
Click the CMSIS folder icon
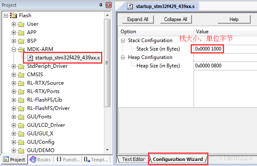(21, 75)
